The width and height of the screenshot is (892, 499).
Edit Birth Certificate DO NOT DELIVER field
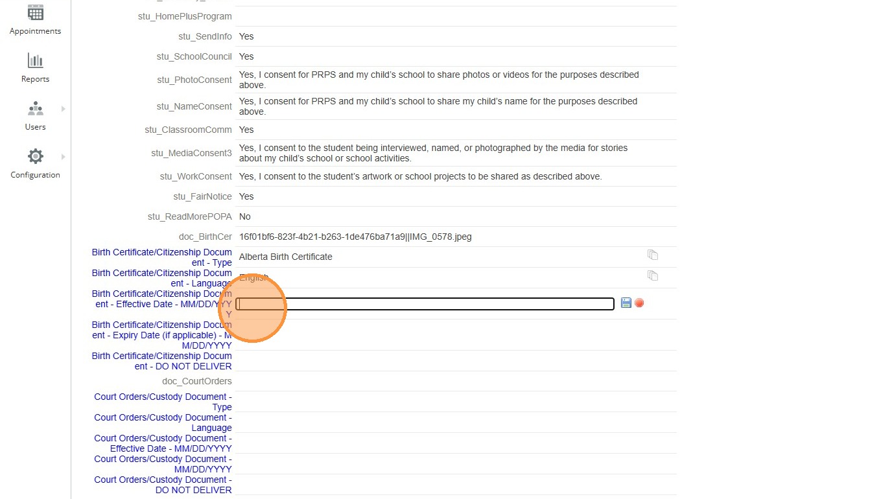click(x=162, y=361)
